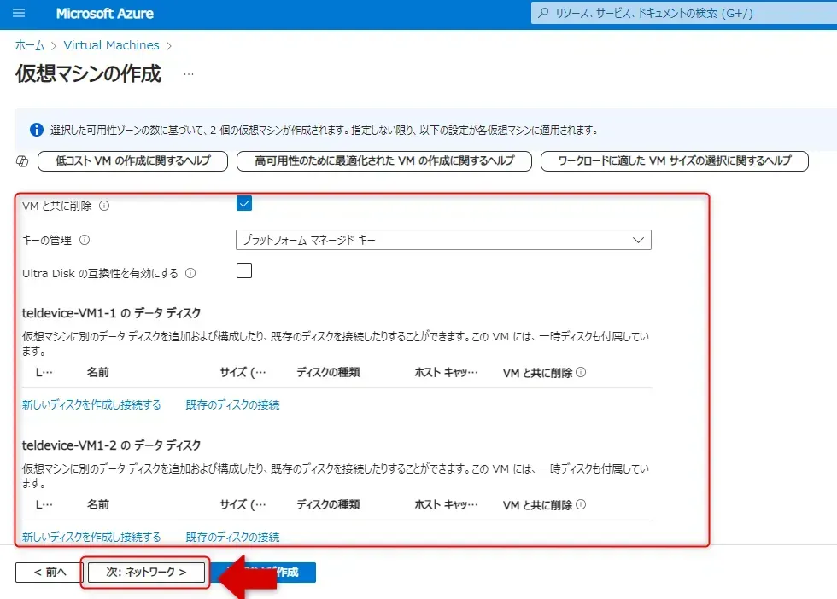837x599 pixels.
Task: Click info icon in teldevice-VM1-2 table header
Action: 581,505
